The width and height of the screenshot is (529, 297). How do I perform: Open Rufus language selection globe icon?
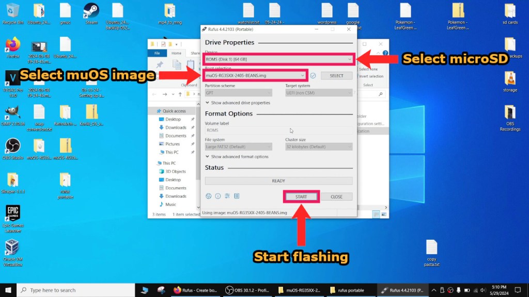click(208, 196)
